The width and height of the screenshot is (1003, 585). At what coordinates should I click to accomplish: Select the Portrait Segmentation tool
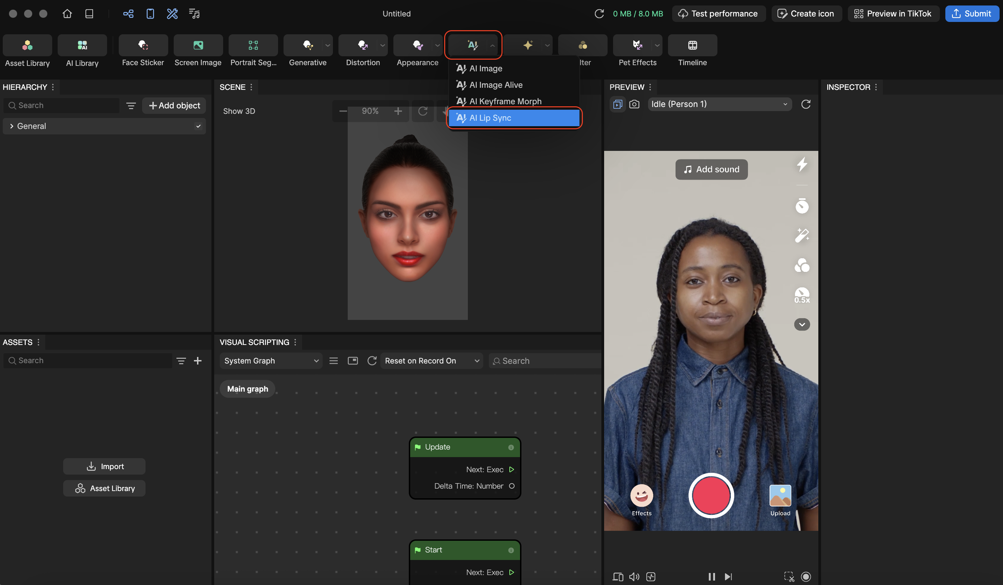[x=253, y=45]
